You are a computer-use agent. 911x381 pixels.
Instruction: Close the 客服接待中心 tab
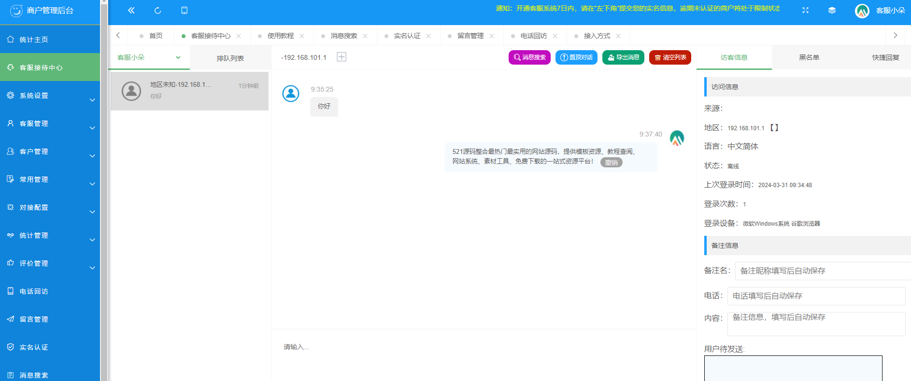(x=239, y=36)
